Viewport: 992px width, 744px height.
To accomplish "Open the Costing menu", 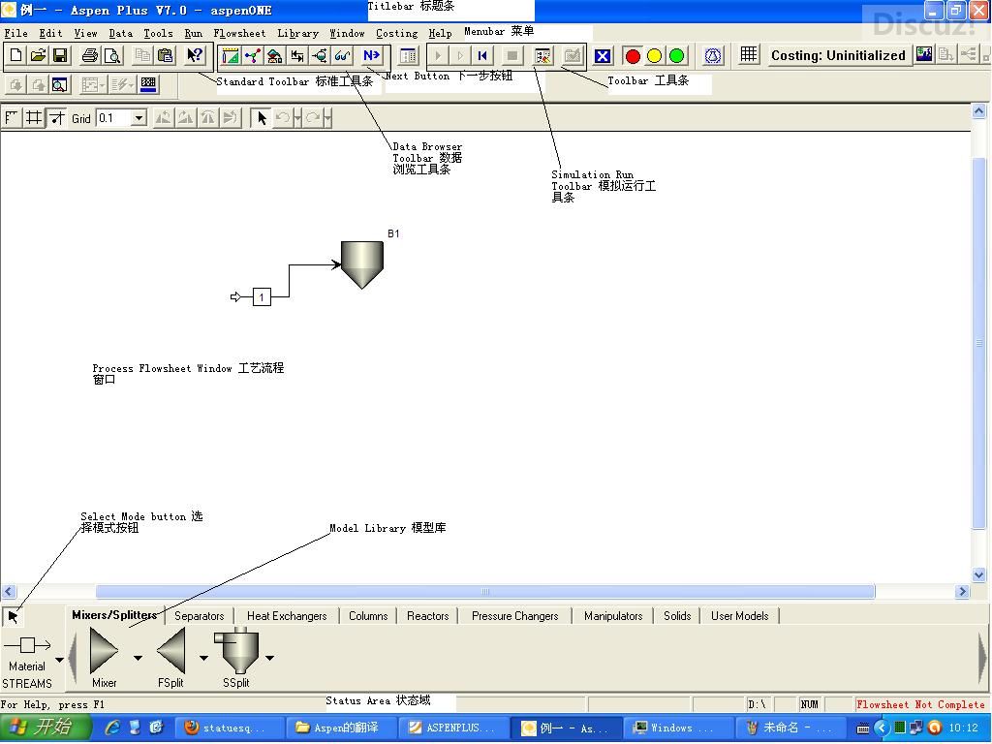I will tap(396, 34).
